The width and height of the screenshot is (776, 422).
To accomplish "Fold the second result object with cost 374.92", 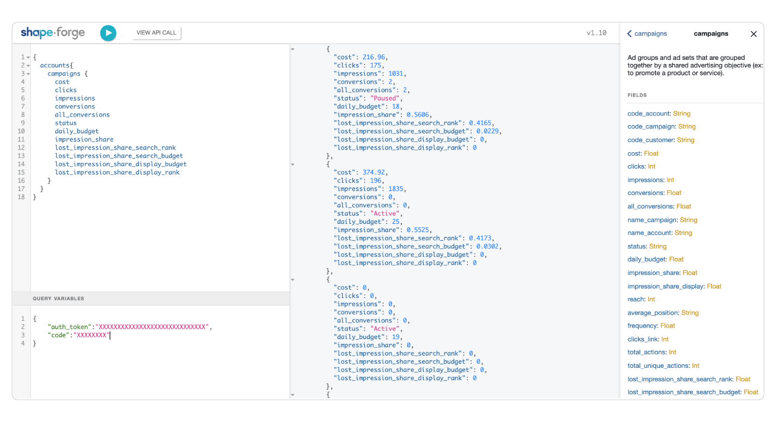I will (293, 165).
